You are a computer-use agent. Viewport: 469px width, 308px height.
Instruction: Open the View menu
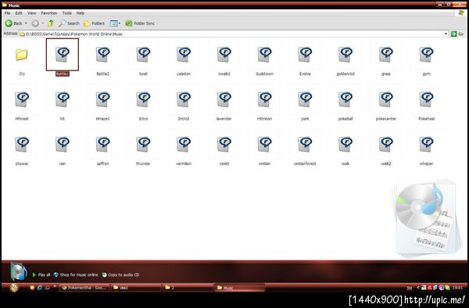coord(32,13)
